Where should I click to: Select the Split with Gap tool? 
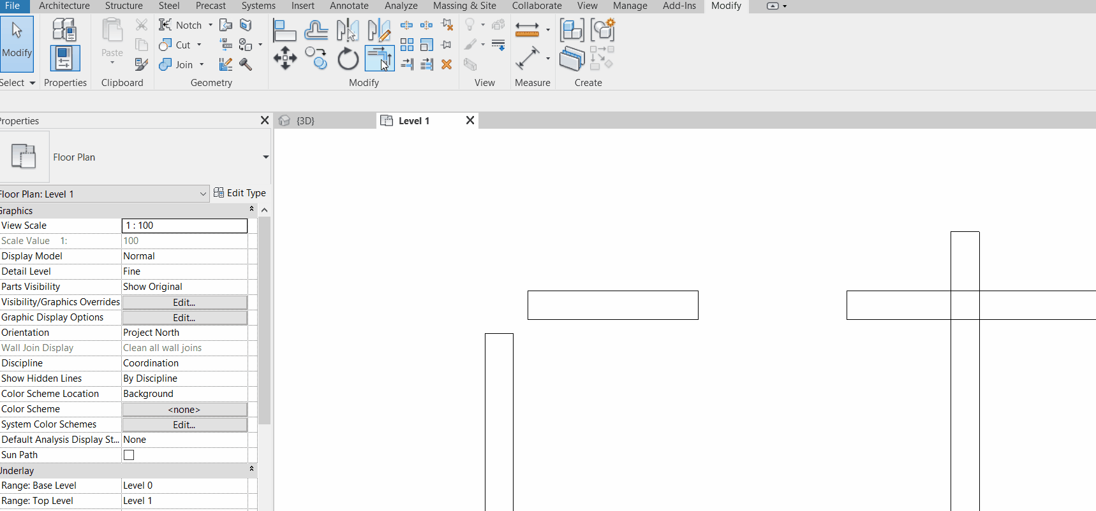click(x=427, y=25)
